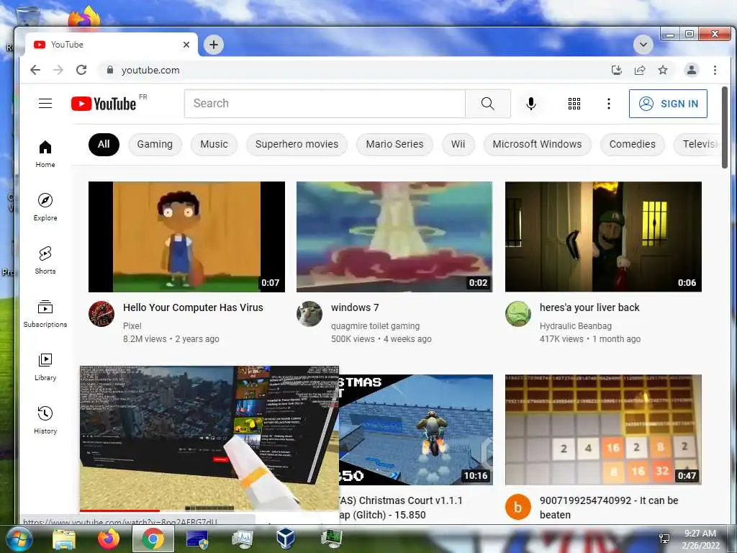
Task: Click the 2048 game board thumbnail
Action: tap(603, 429)
